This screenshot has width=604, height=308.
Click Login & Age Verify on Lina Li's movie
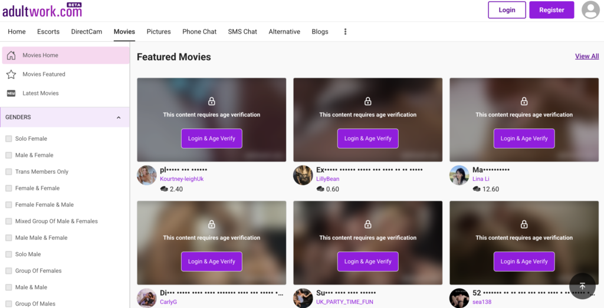(x=524, y=138)
